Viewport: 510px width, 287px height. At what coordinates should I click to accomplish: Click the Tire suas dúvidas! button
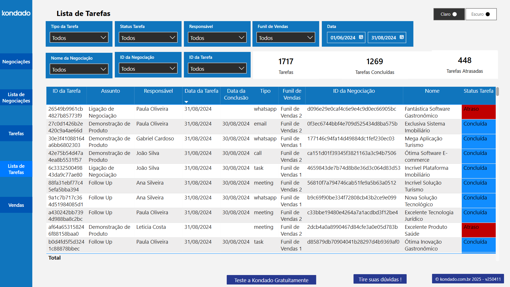[380, 279]
